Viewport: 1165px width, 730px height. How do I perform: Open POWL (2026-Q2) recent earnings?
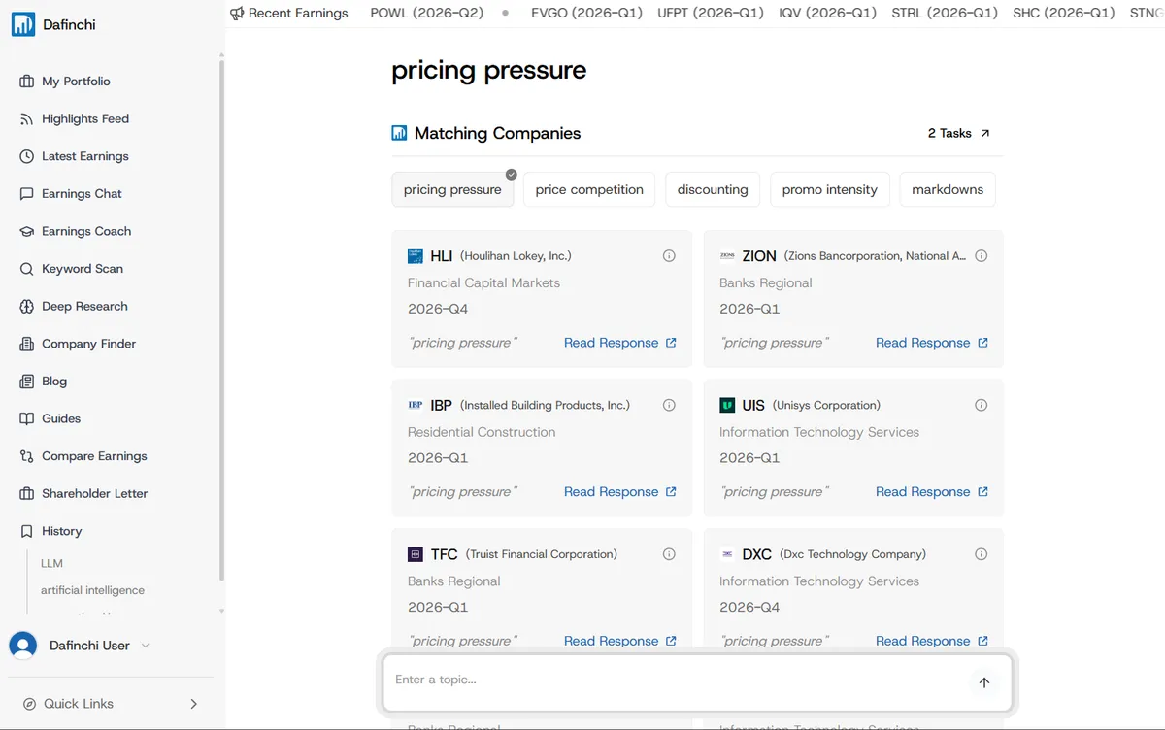click(427, 13)
